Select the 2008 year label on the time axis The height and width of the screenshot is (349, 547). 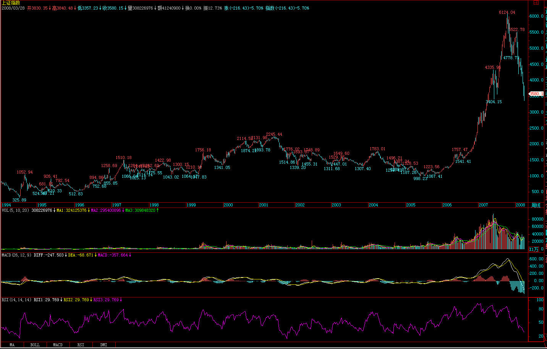[520, 205]
